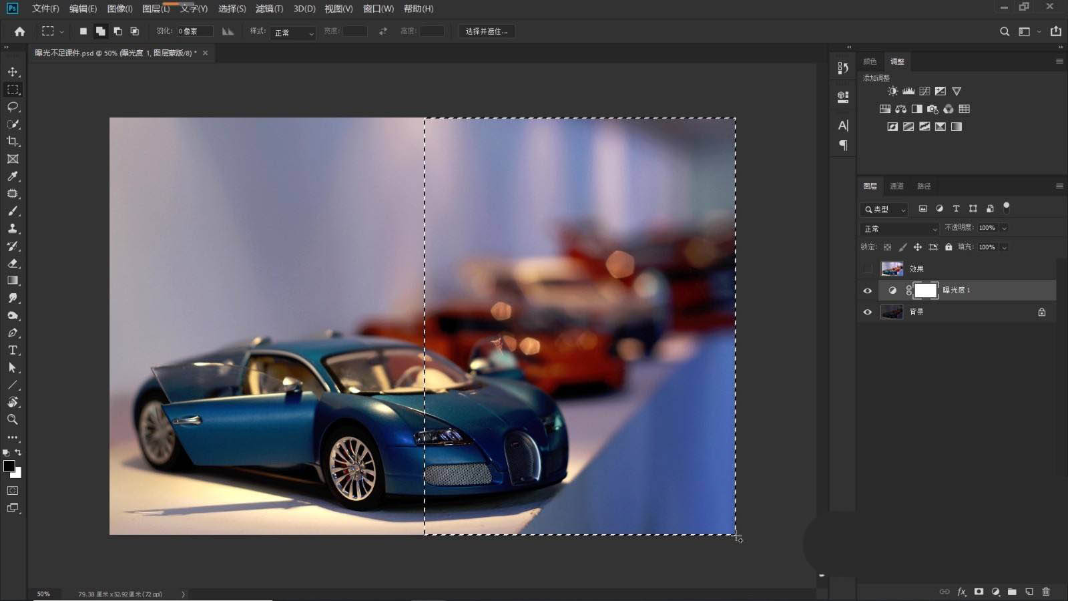The height and width of the screenshot is (601, 1068).
Task: Click the foreground color swatch
Action: tap(9, 466)
